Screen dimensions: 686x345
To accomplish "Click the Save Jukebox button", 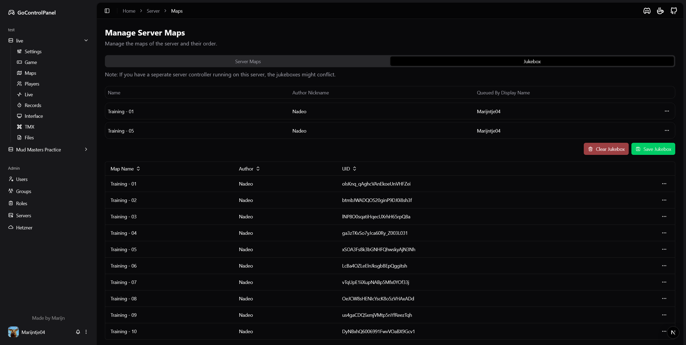I will pyautogui.click(x=653, y=149).
